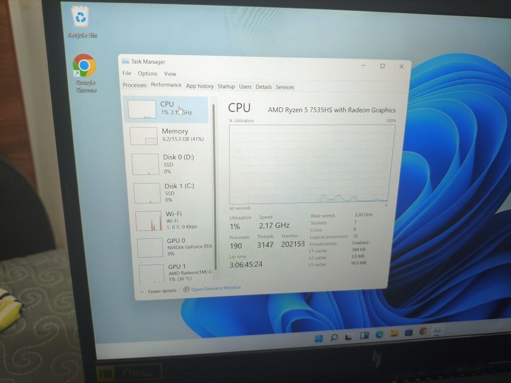Viewport: 511px width, 383px height.
Task: Open the View menu
Action: [170, 74]
